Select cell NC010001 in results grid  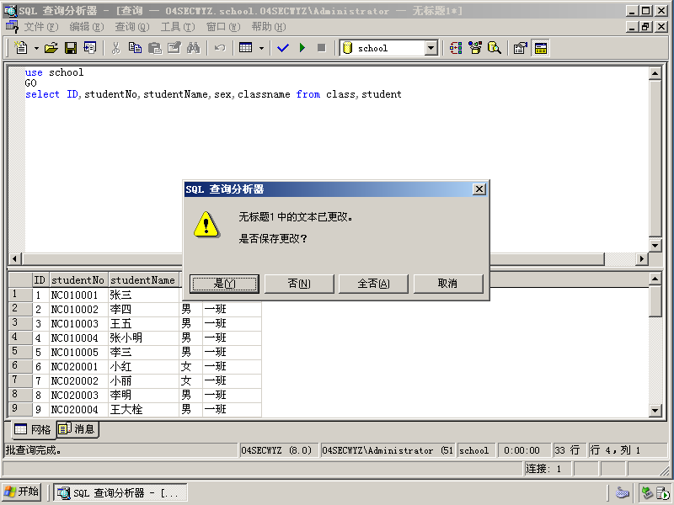pos(78,295)
